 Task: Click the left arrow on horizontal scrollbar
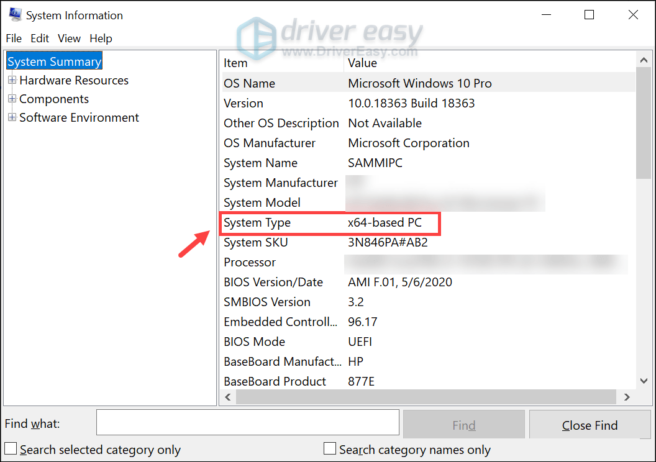(227, 397)
